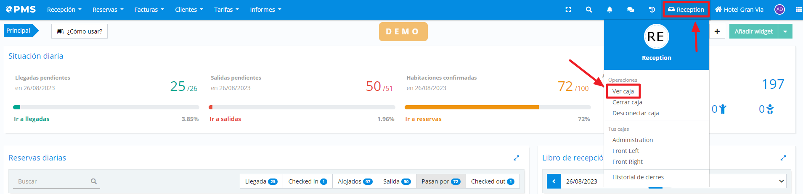Open the Recepción dropdown menu
Screen dimensions: 803x194
pos(64,10)
